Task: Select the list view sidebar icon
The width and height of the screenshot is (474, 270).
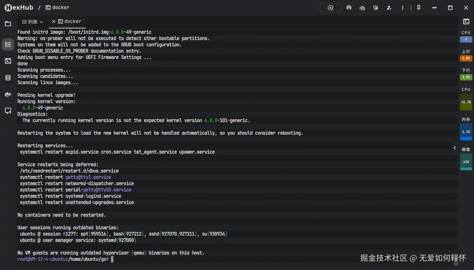Action: tap(8, 44)
